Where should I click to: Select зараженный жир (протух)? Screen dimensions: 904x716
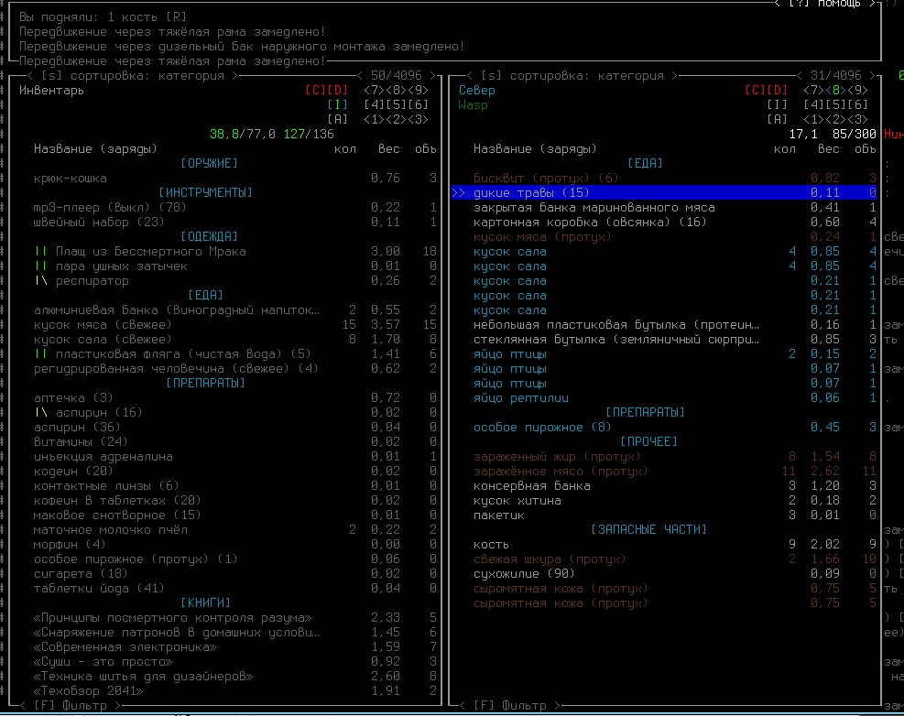(674, 457)
